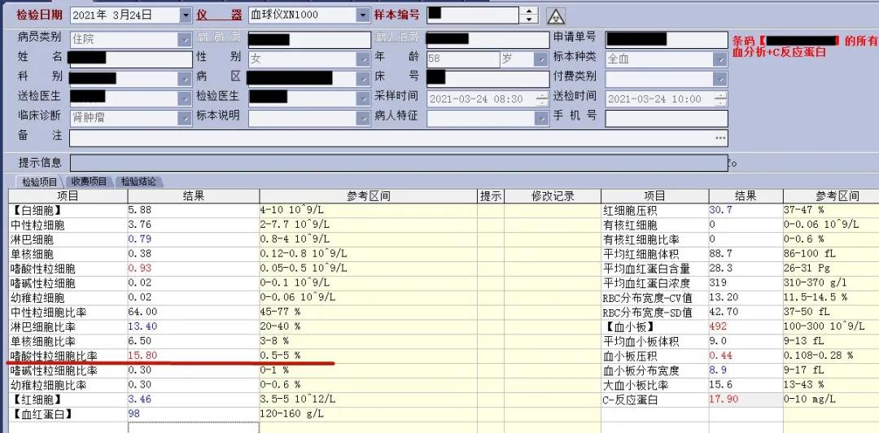
Task: Switch to the 检验项目 tab
Action: (39, 182)
